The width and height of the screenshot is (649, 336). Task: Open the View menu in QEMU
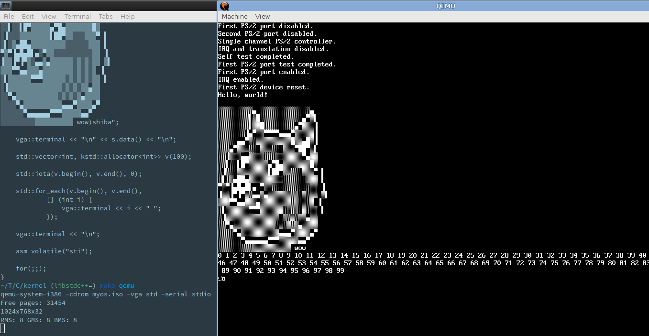pyautogui.click(x=263, y=16)
